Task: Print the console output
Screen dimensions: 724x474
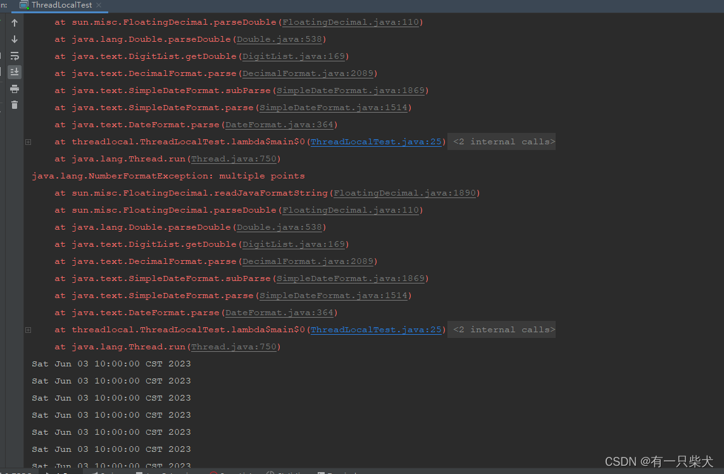Action: point(14,89)
